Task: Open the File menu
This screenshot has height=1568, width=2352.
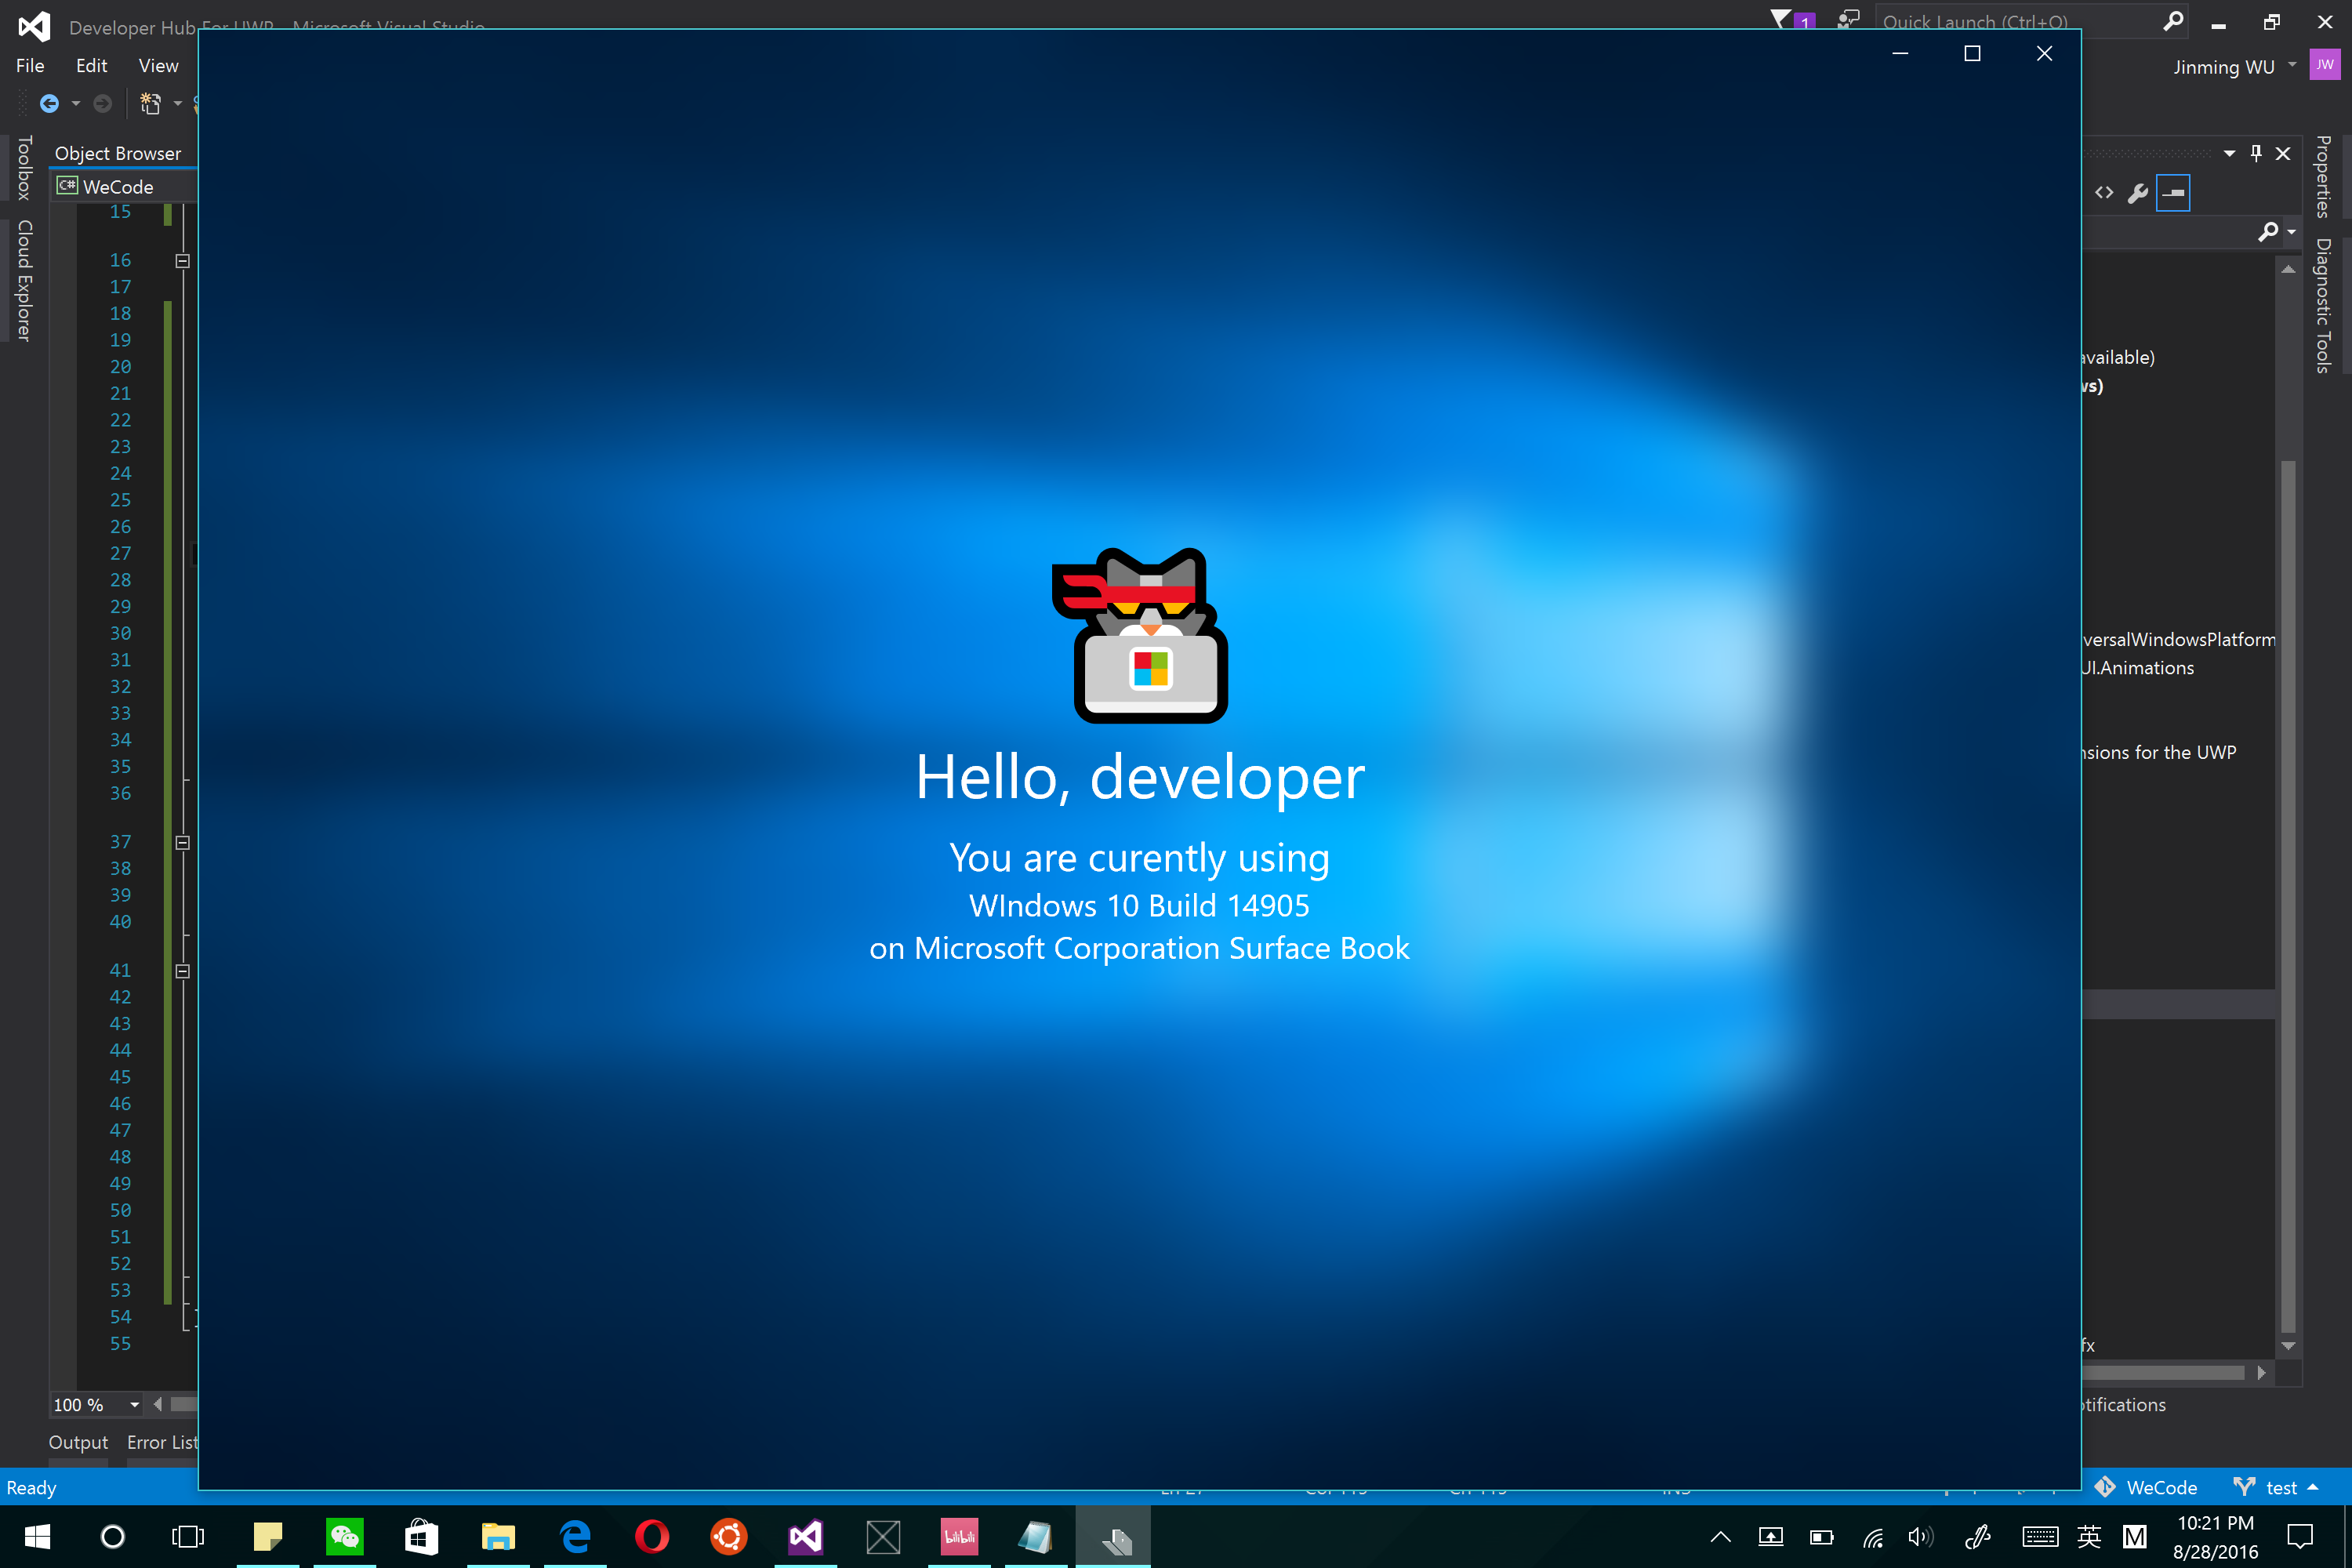Action: coord(30,65)
